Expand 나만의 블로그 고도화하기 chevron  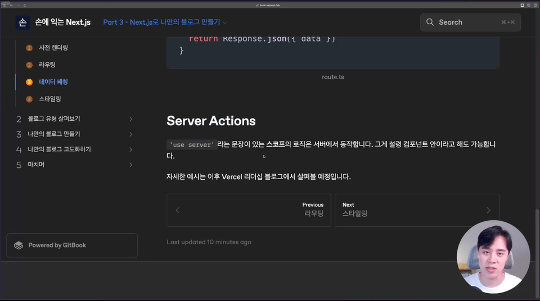[131, 149]
